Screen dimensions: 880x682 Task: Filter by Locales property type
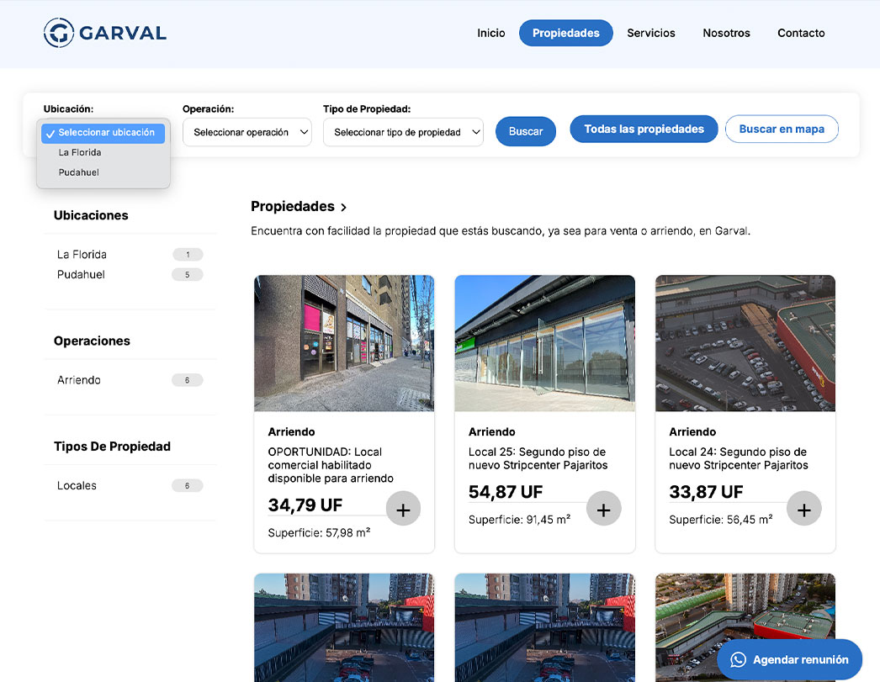(77, 486)
